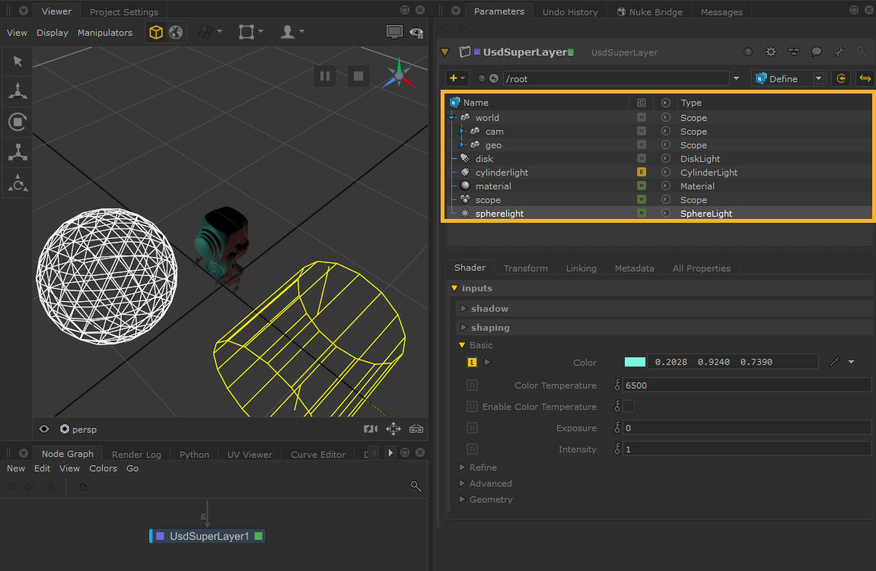876x571 pixels.
Task: Click the yellow plus add button
Action: click(x=454, y=78)
